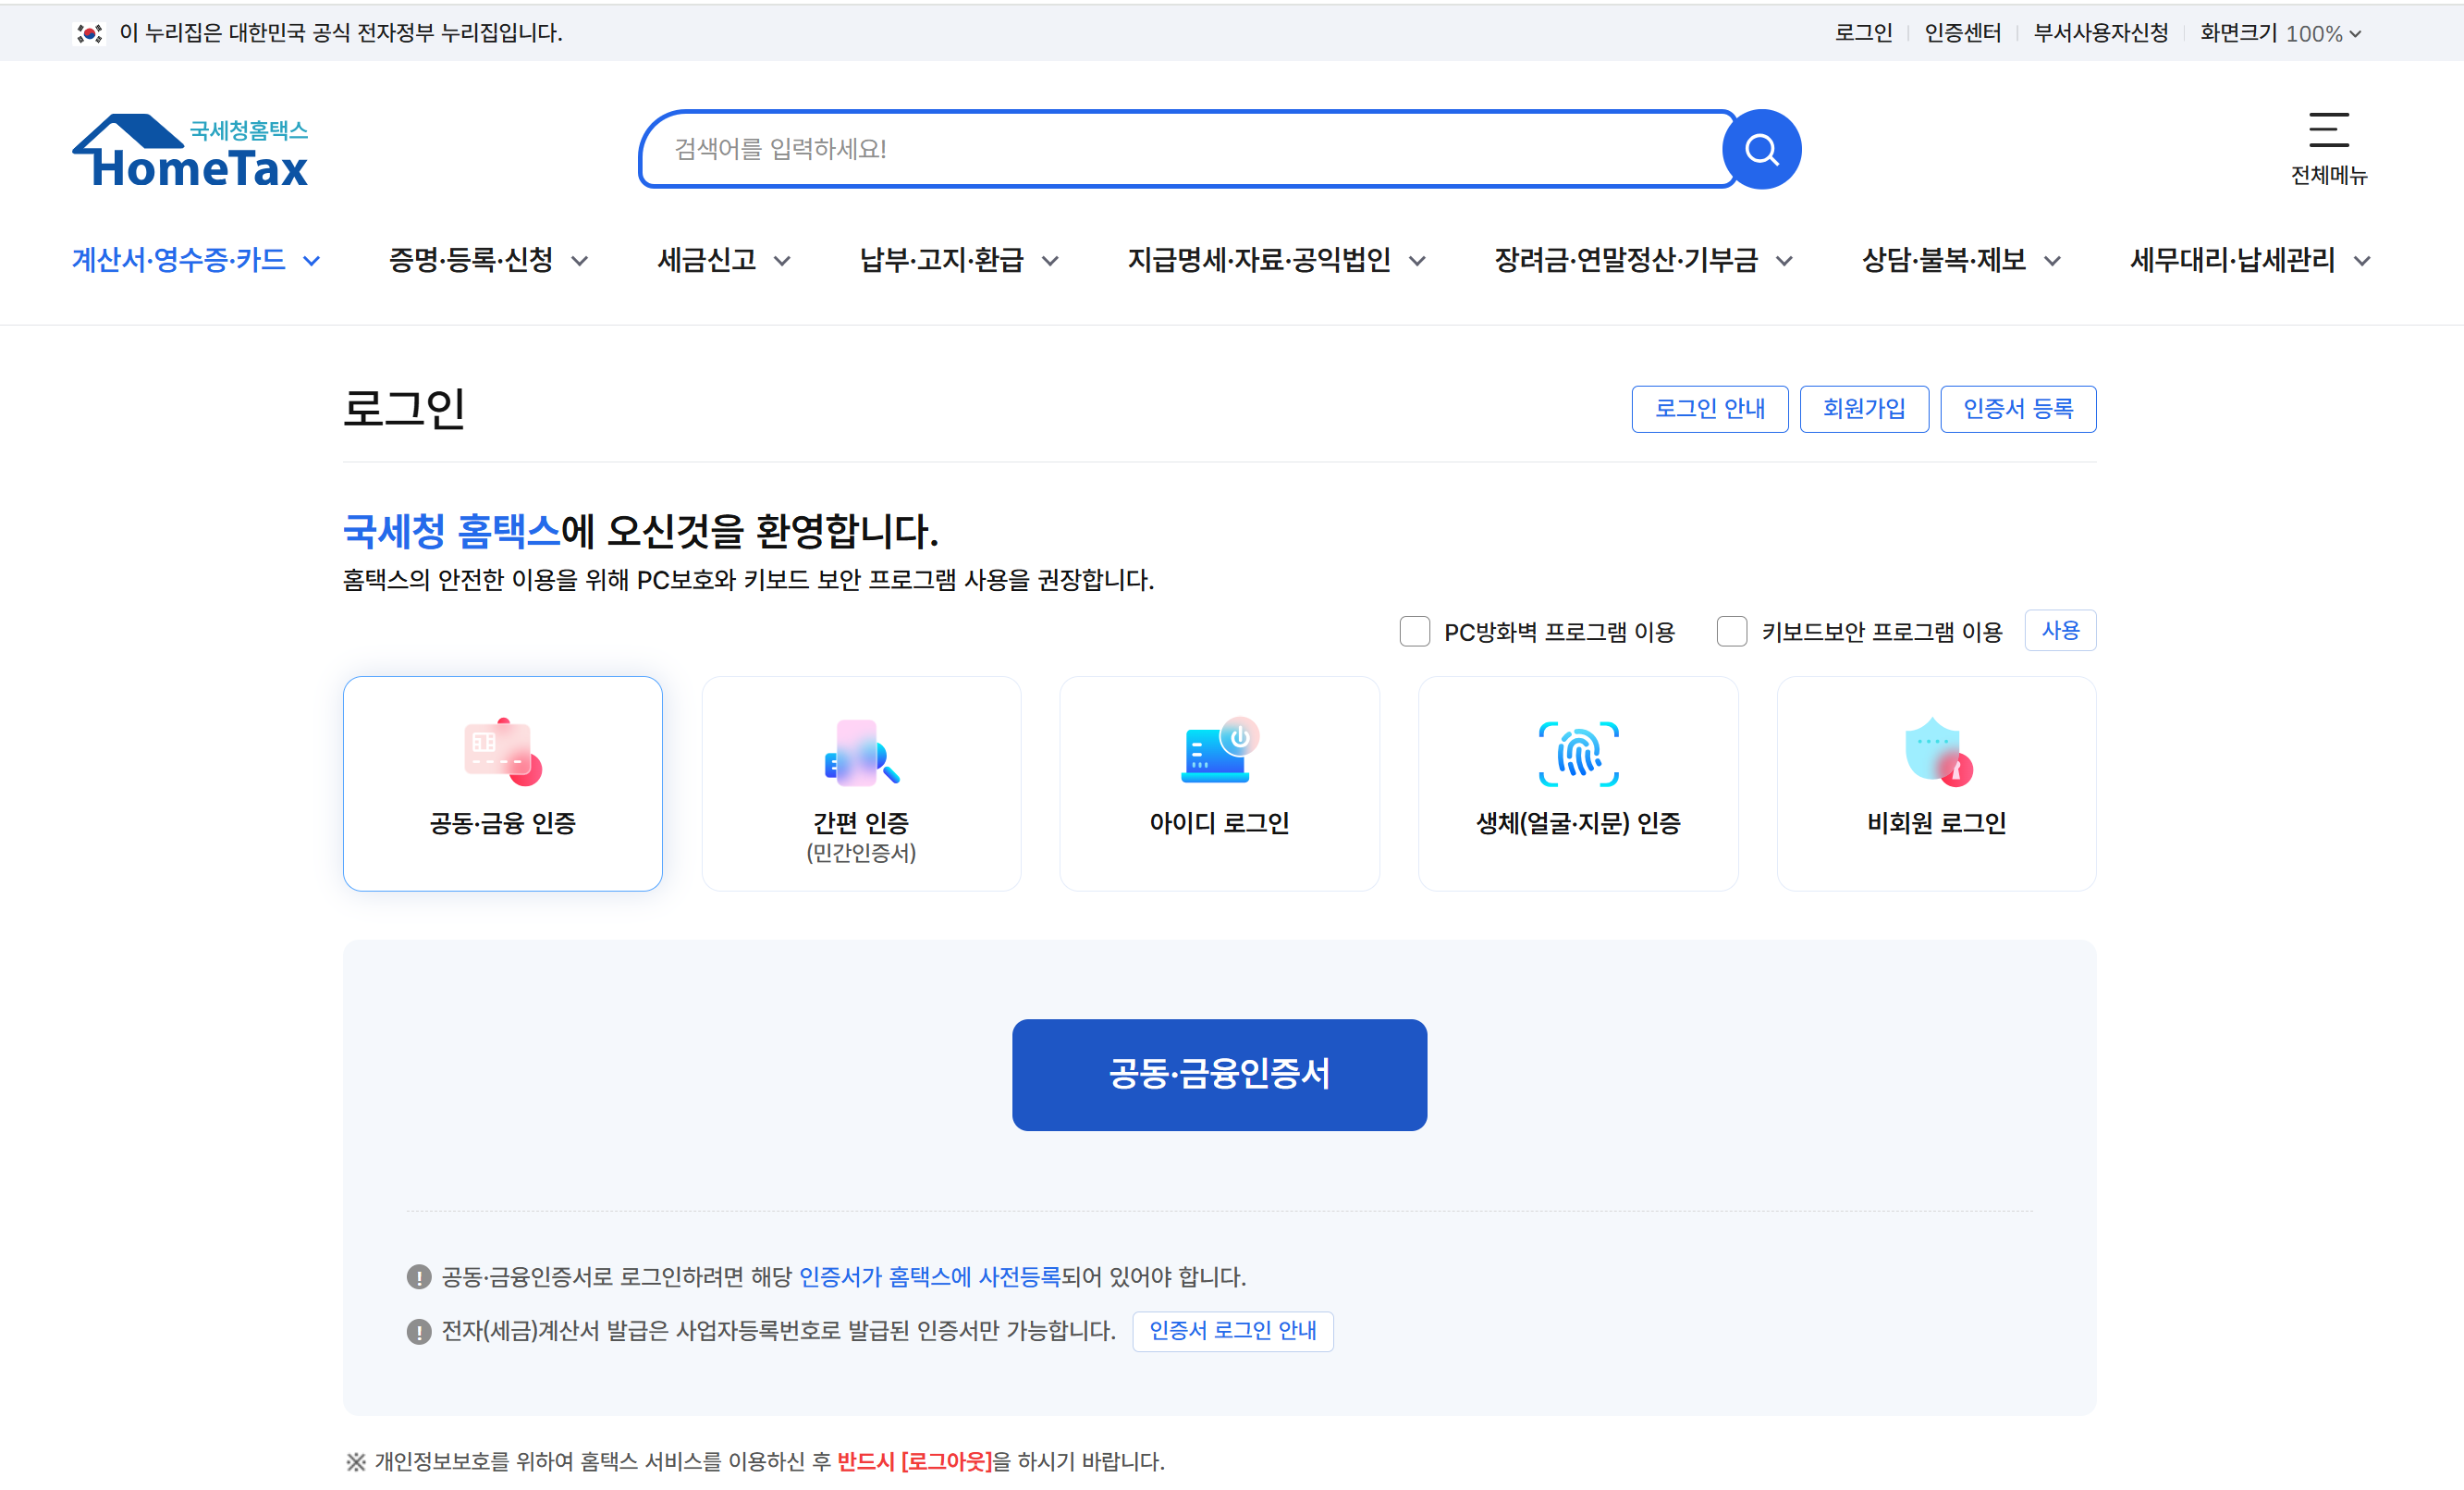Select 간편 인증 (민간인증서) tab label
This screenshot has width=2464, height=1490.
(x=861, y=836)
